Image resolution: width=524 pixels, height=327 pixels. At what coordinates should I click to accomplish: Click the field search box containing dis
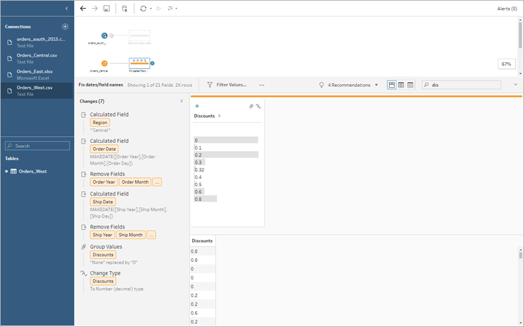point(461,85)
